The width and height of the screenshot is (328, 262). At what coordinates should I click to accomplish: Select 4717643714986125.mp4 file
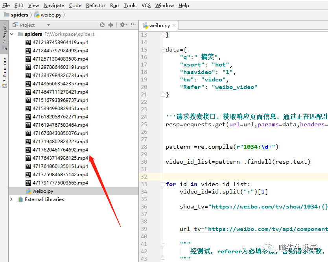pyautogui.click(x=60, y=158)
